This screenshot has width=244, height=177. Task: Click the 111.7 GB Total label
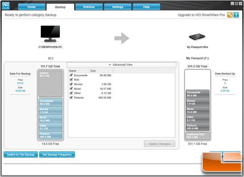point(51,66)
